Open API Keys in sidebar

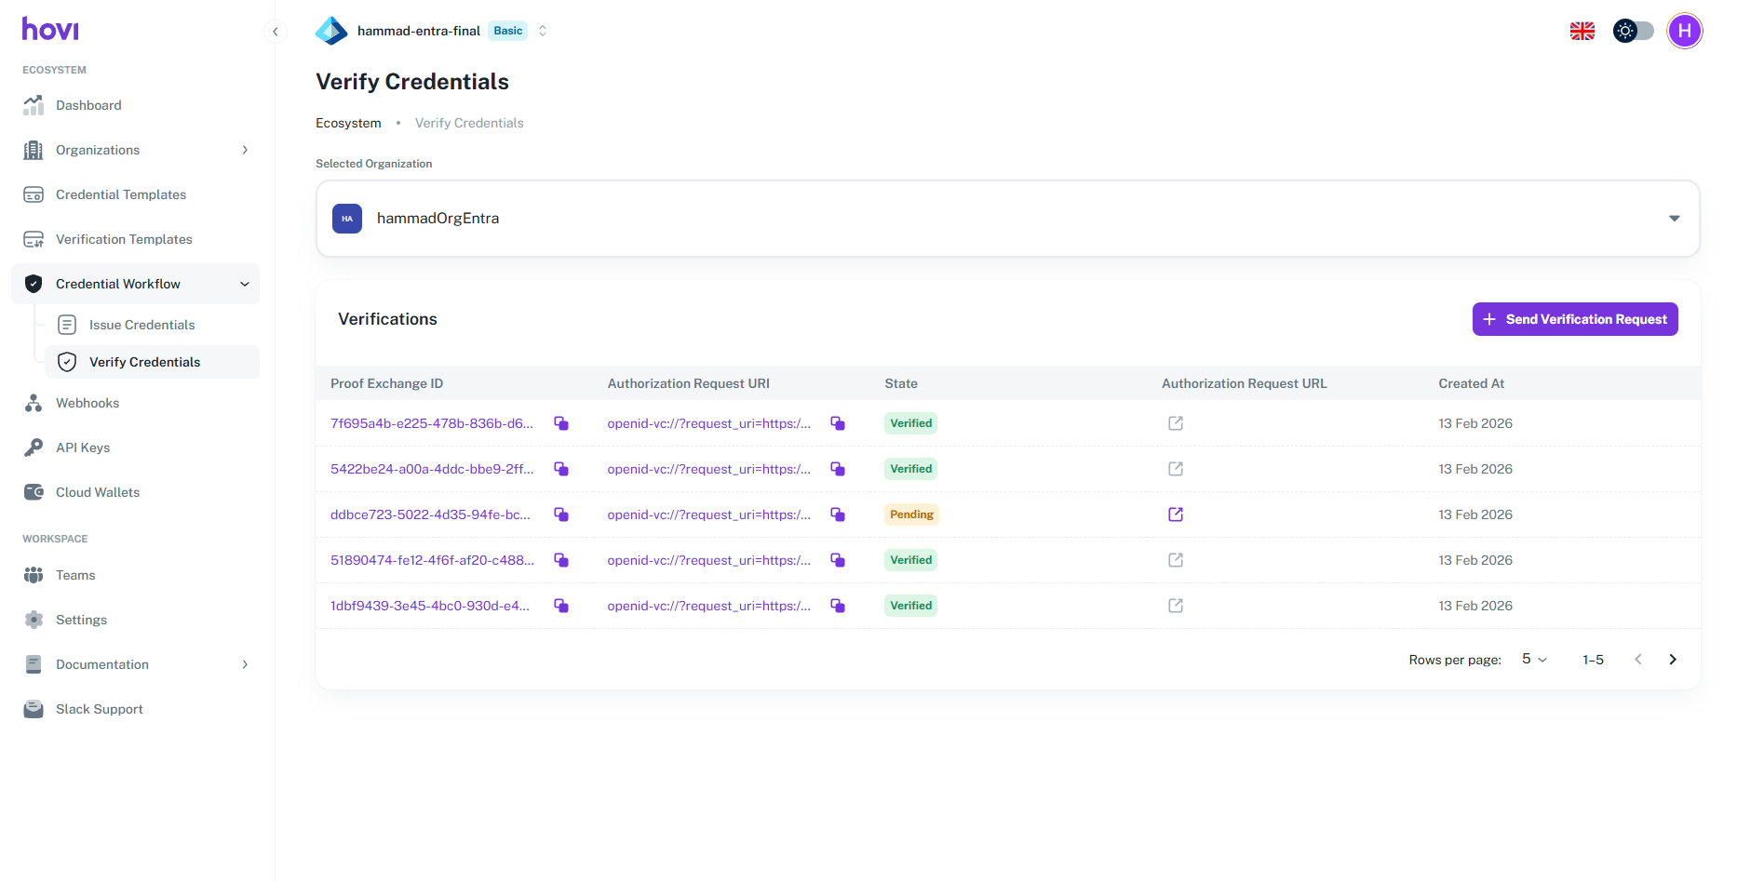[83, 448]
